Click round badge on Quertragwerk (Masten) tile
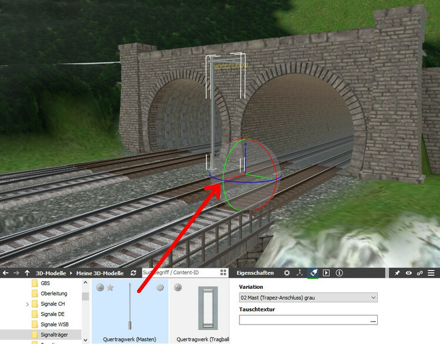 point(100,288)
